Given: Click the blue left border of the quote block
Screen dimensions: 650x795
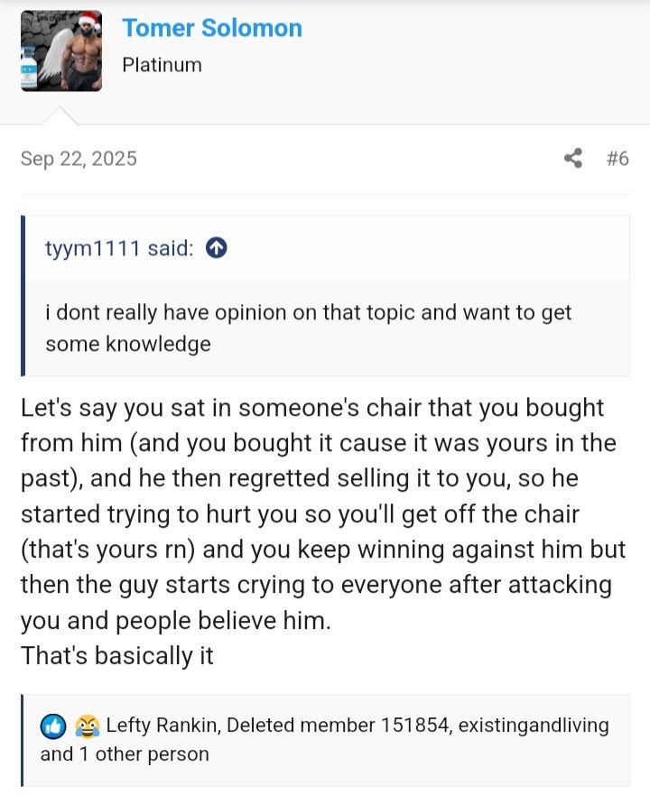Looking at the screenshot, I should pos(23,295).
